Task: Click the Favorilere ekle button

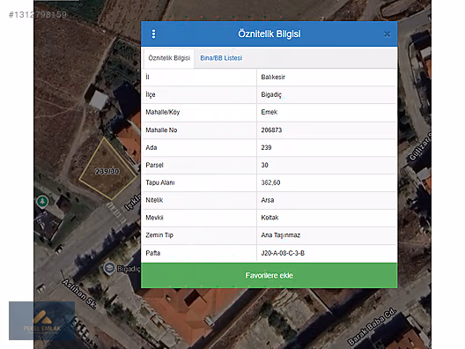Action: [269, 275]
